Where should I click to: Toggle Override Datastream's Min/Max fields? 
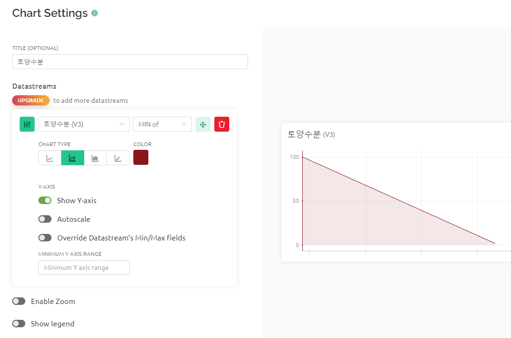(45, 238)
